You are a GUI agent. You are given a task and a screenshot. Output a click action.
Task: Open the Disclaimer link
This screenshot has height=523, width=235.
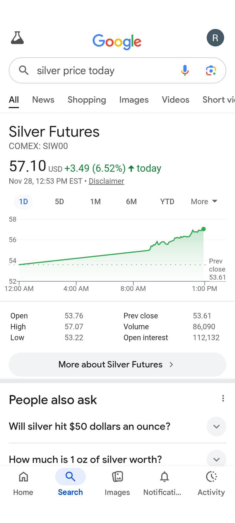click(x=106, y=181)
